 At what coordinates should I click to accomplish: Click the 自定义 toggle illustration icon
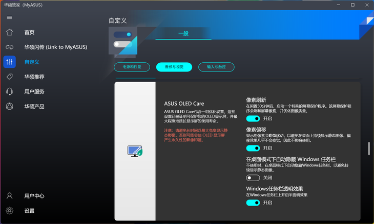(123, 42)
